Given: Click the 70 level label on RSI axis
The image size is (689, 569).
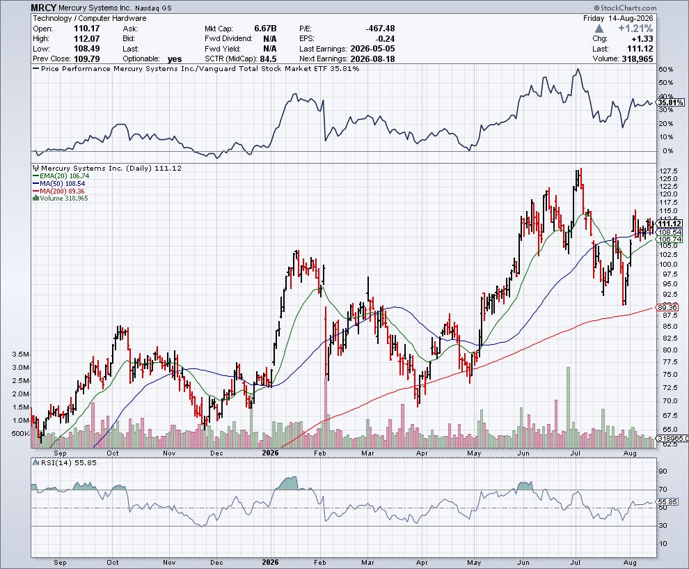Looking at the screenshot, I should click(x=663, y=490).
